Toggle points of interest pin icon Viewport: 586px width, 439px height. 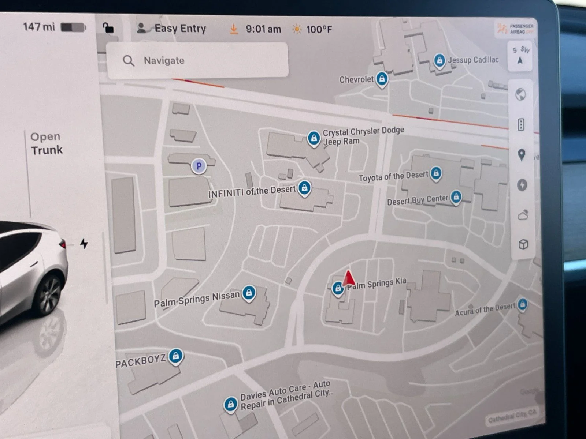[x=522, y=155]
